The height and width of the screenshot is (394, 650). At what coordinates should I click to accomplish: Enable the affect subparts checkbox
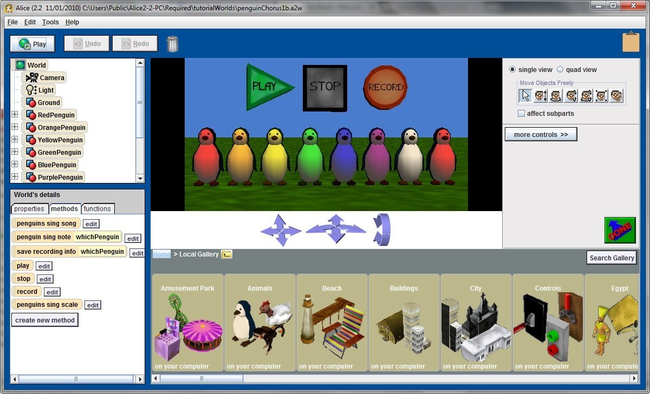pos(521,113)
